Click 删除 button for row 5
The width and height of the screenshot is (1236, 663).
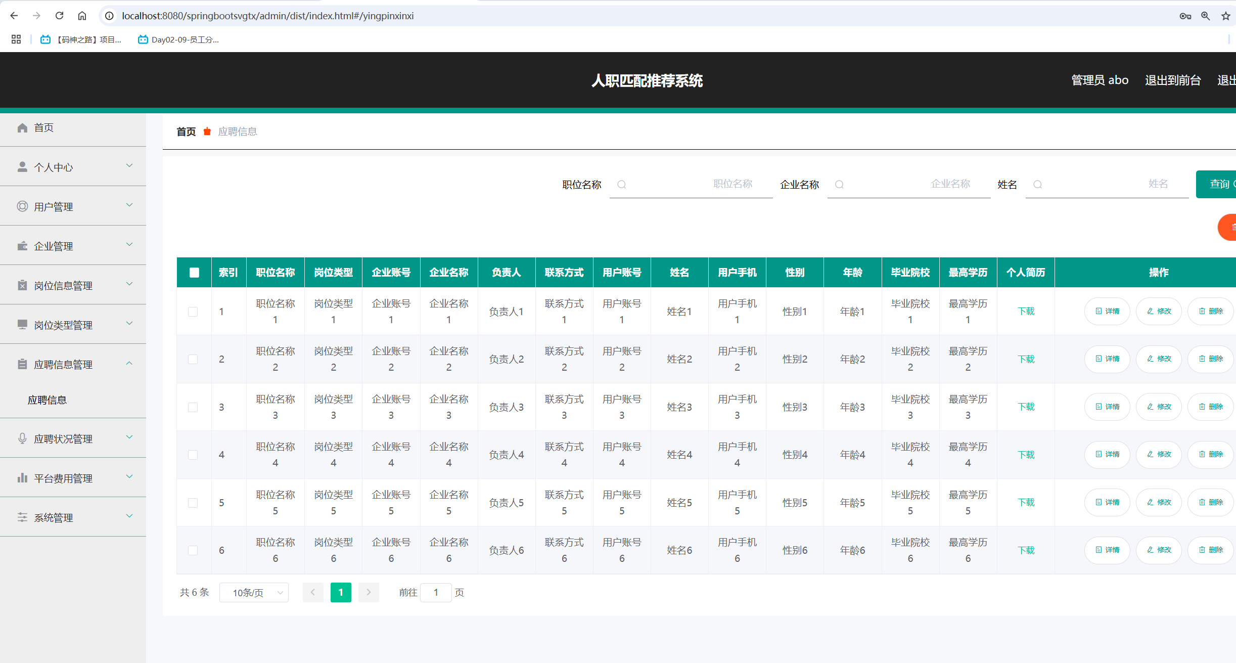tap(1211, 502)
